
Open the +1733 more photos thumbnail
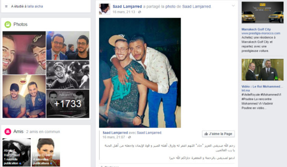click(x=68, y=104)
